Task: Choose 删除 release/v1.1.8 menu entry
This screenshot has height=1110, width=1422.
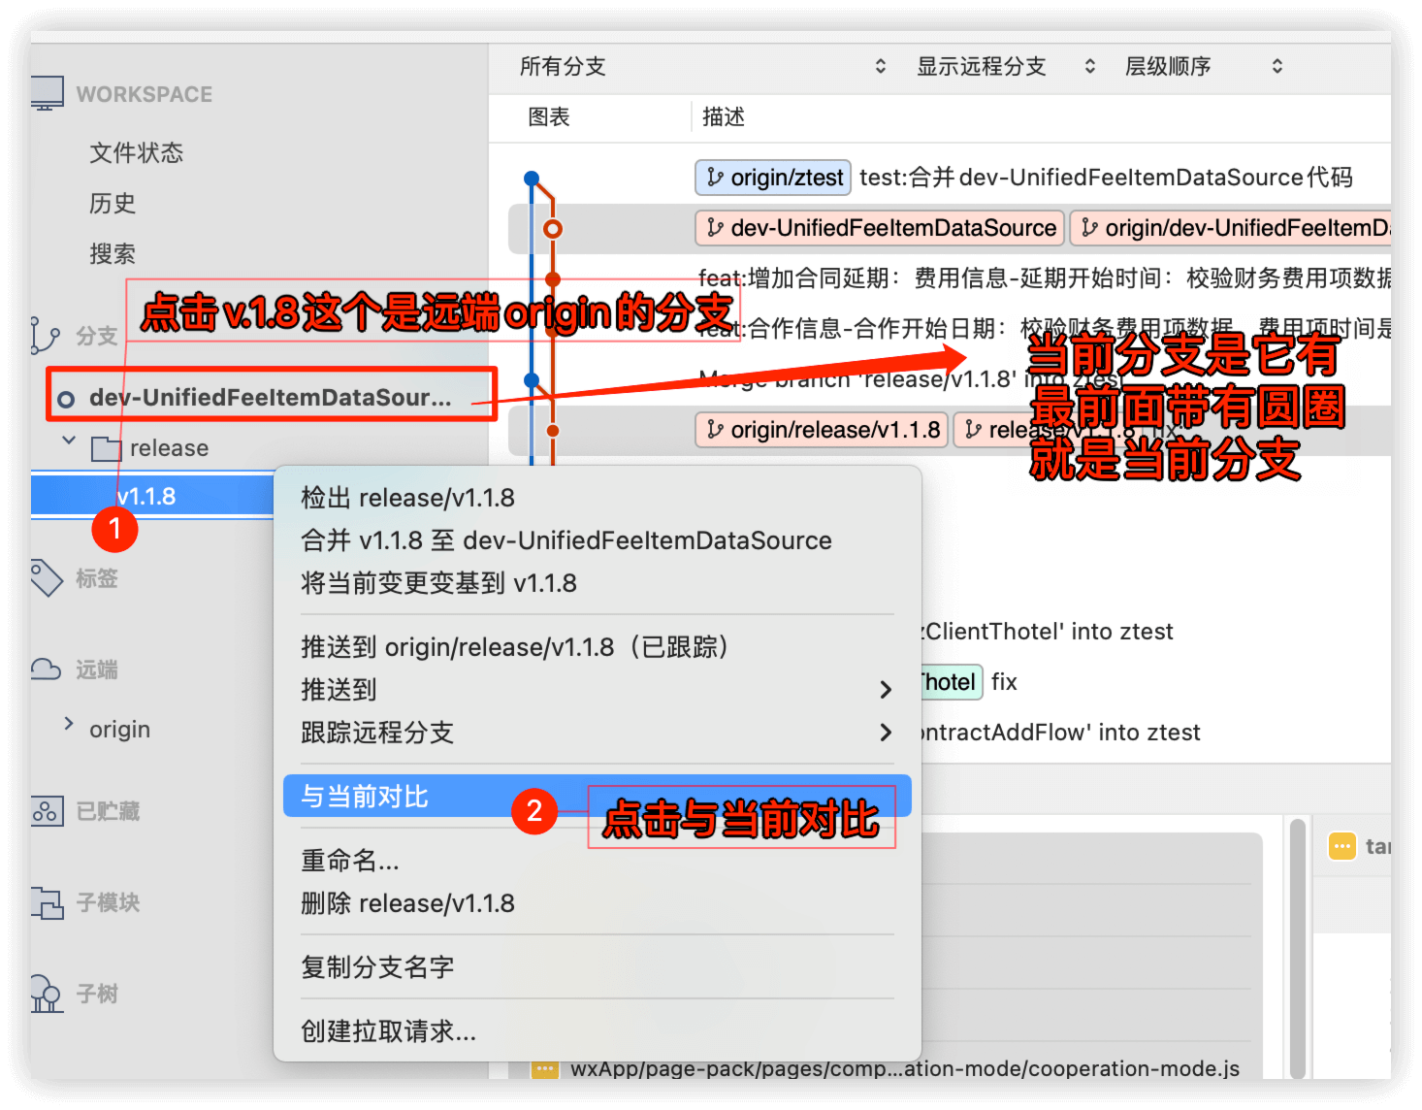Action: pos(597,903)
